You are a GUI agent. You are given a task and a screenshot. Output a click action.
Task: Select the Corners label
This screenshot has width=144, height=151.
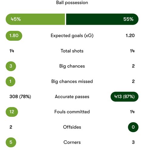(x=72, y=142)
